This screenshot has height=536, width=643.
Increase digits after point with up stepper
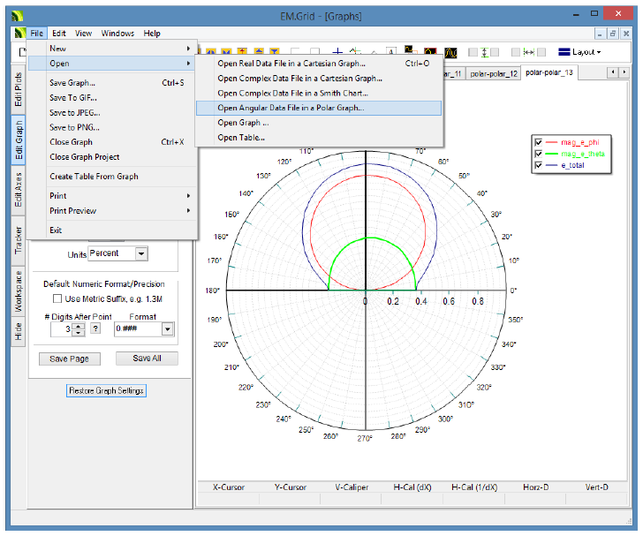point(78,326)
